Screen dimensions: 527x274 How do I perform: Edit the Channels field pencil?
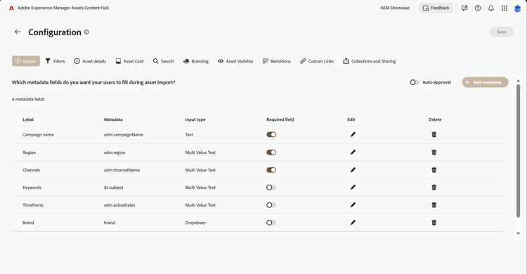[x=353, y=170]
